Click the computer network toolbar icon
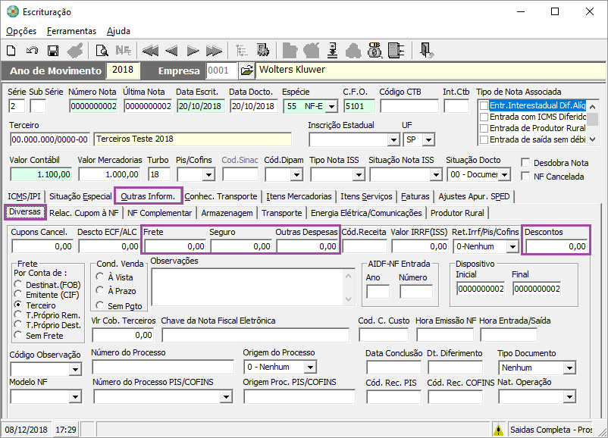Viewport: 608px width, 438px height. [x=263, y=51]
